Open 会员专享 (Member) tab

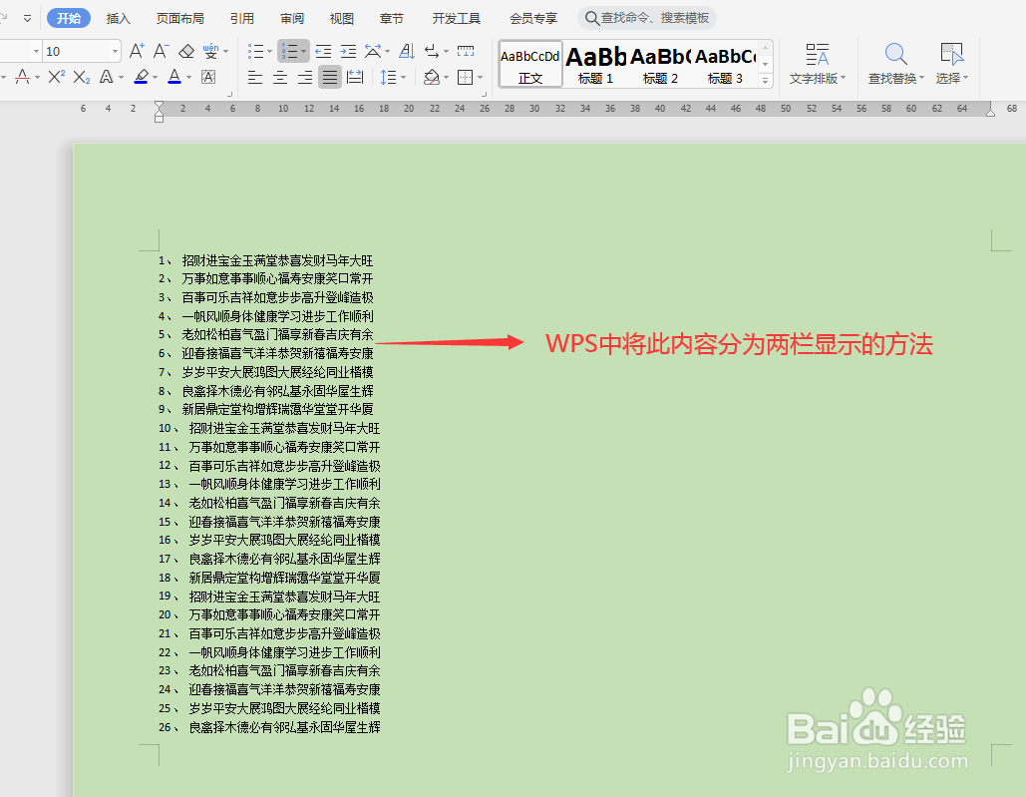(533, 18)
